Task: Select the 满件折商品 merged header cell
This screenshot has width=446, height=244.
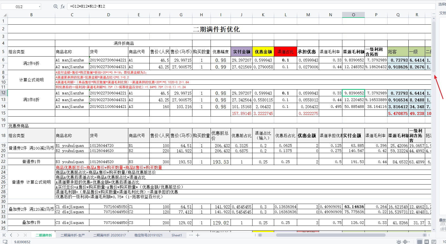Action: coord(124,43)
